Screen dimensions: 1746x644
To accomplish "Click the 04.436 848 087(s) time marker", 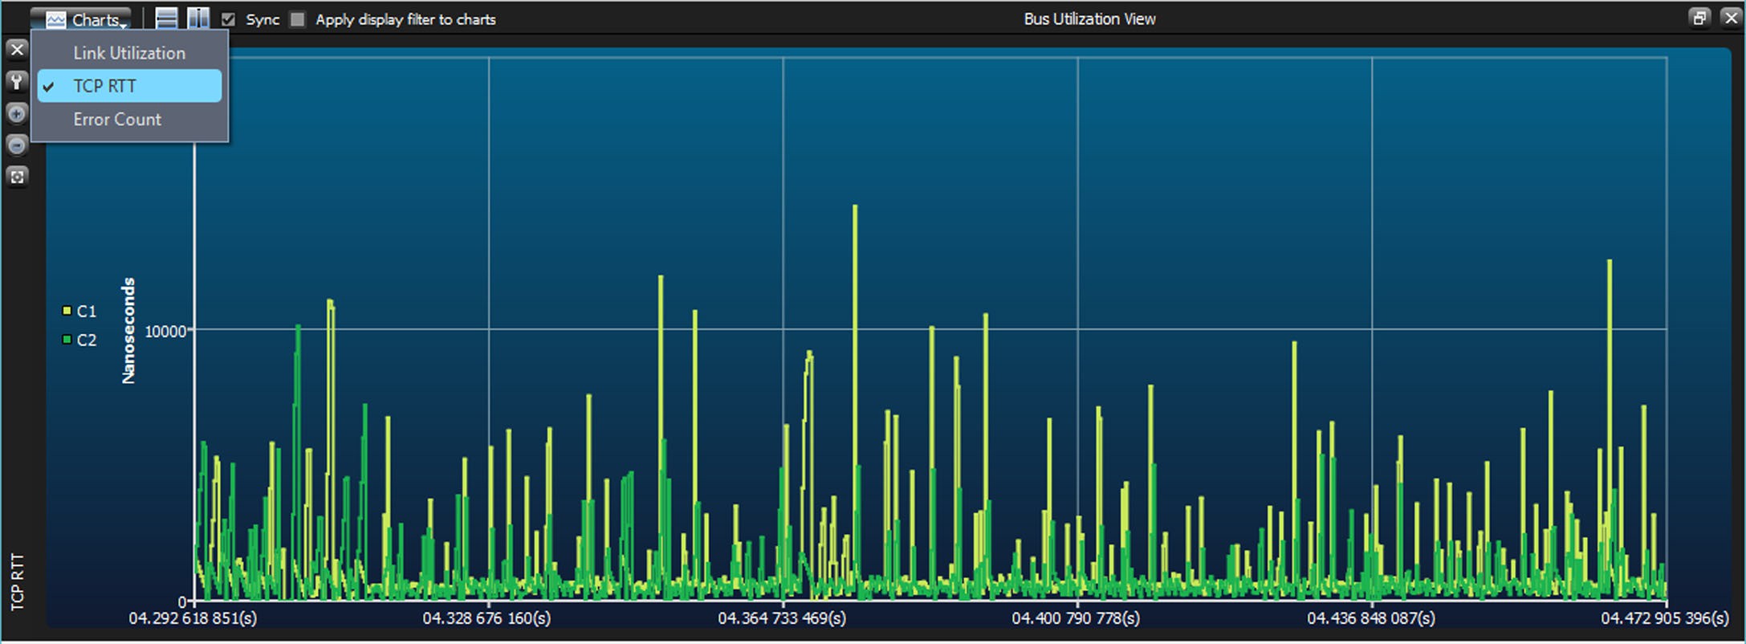I will tap(1371, 618).
